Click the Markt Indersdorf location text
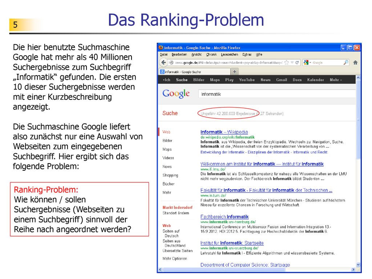 coord(177,207)
